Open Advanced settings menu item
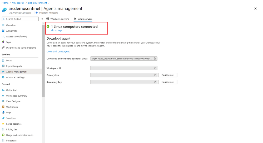This screenshot has height=143, width=263. tap(15, 77)
